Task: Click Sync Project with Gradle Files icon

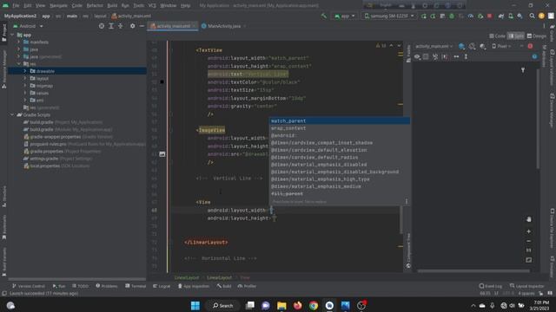Action: coord(501,16)
